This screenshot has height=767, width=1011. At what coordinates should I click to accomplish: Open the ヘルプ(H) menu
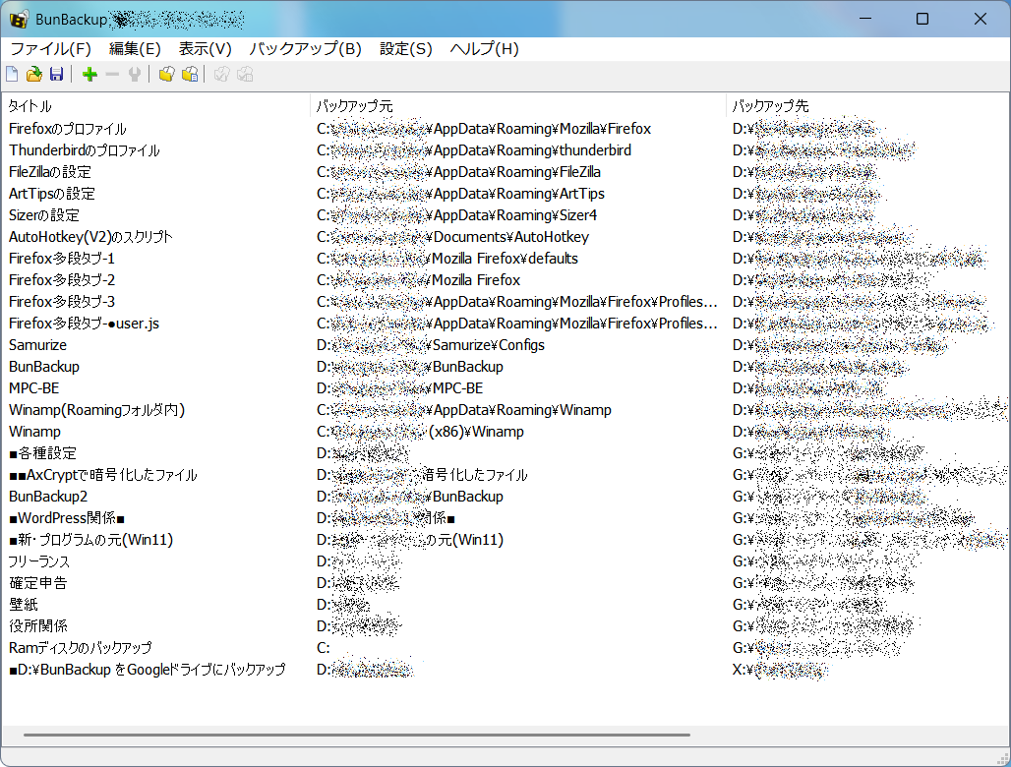484,48
